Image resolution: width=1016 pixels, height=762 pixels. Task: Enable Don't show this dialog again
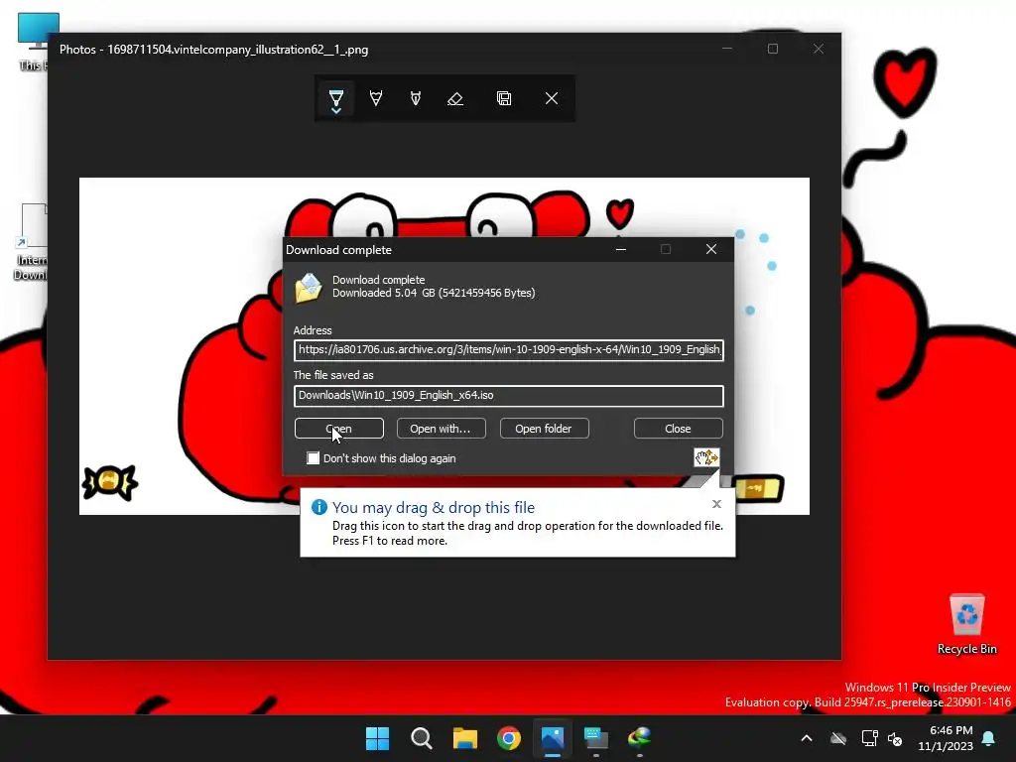[314, 458]
